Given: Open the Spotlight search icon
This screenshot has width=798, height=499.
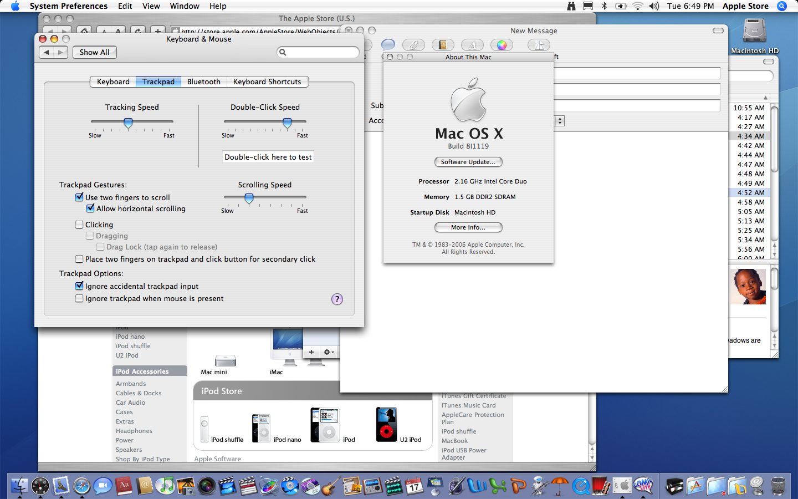Looking at the screenshot, I should click(x=782, y=6).
